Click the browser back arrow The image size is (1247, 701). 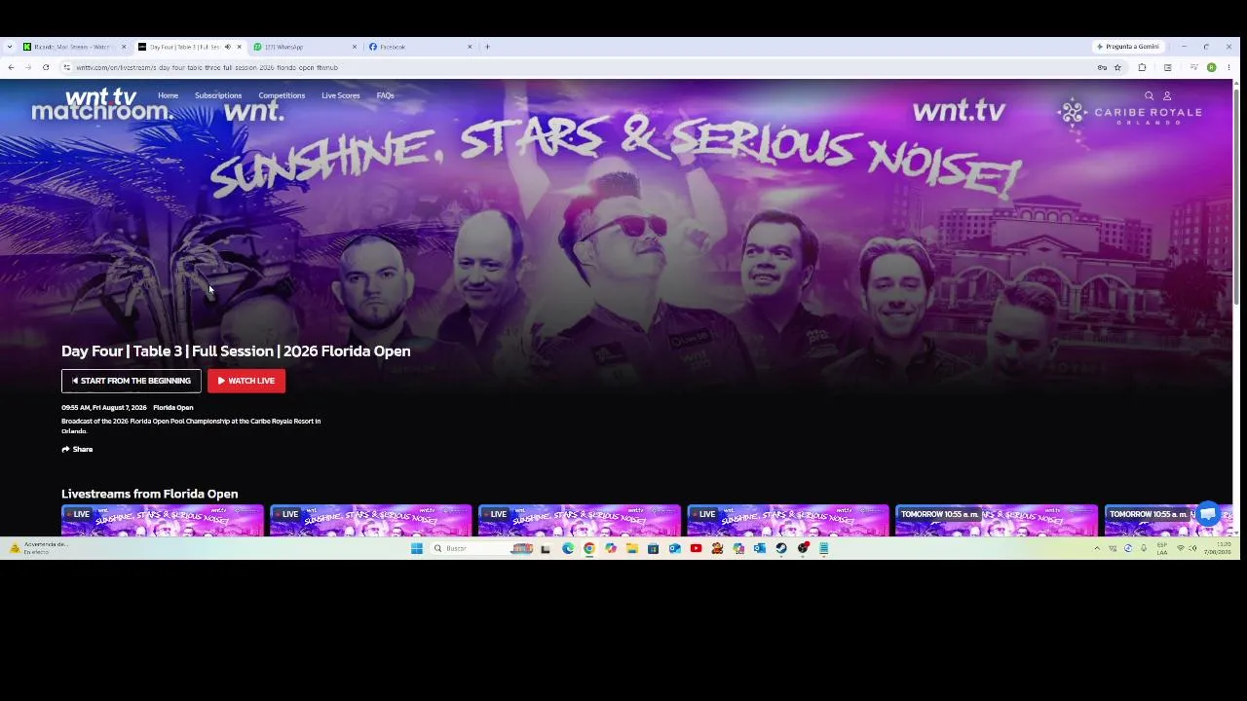pos(11,67)
